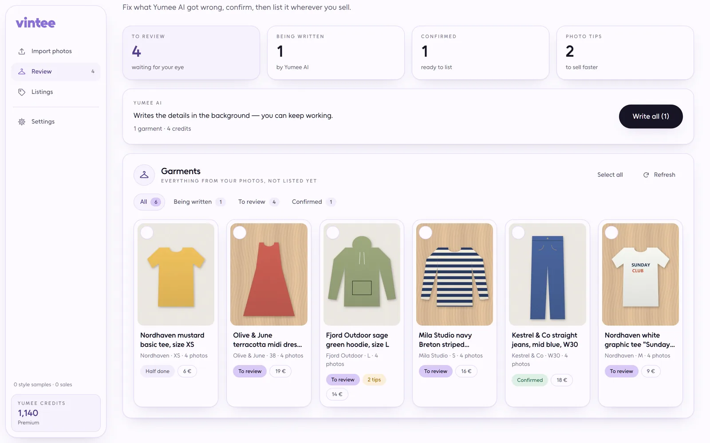
Task: Select the Olive & June dress checkbox
Action: pyautogui.click(x=240, y=233)
